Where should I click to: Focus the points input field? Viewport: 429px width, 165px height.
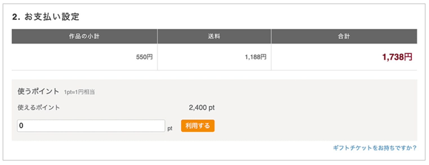point(91,126)
